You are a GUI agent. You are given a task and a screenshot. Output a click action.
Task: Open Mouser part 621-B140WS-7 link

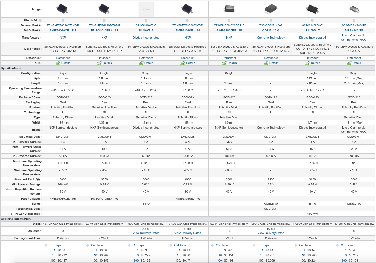click(146, 25)
